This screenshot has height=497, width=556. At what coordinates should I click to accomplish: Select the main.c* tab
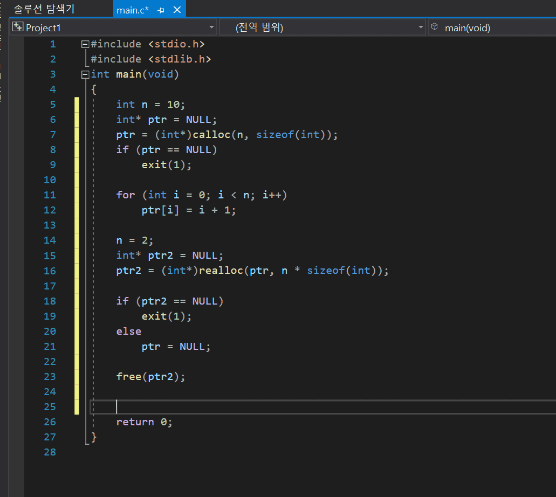click(132, 10)
